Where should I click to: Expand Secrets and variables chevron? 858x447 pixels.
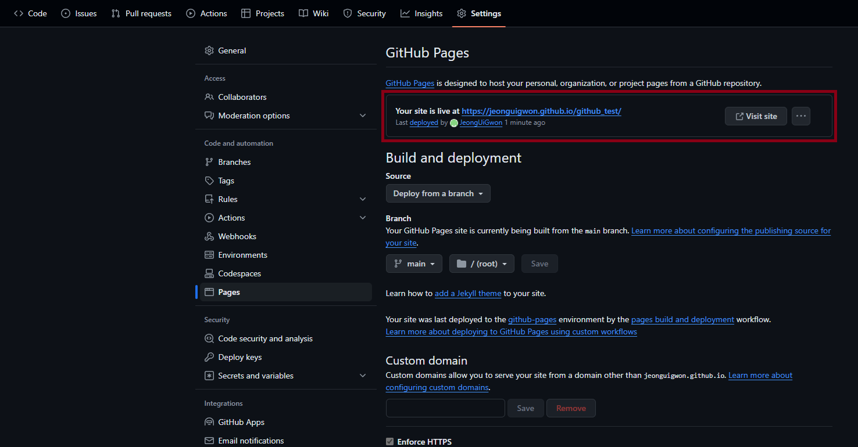pyautogui.click(x=363, y=376)
